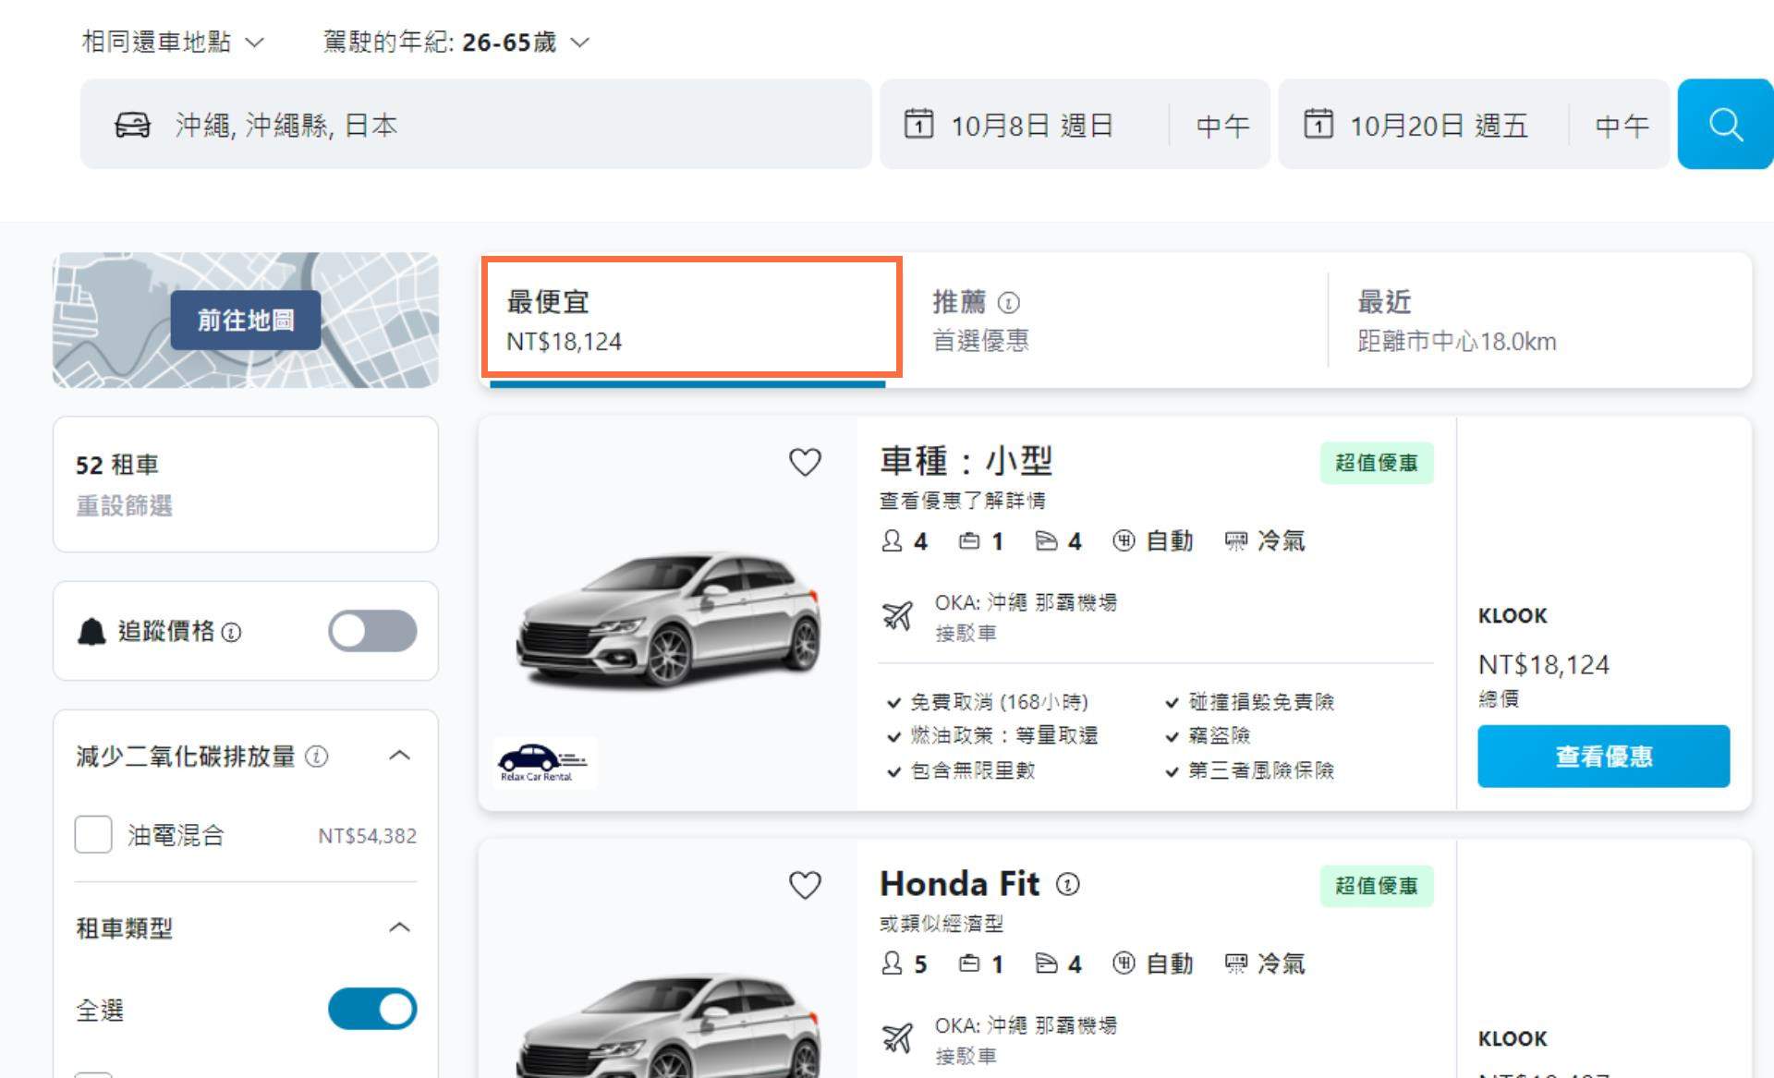The width and height of the screenshot is (1774, 1078).
Task: Click door count icon in Honda Fit card
Action: (1046, 963)
